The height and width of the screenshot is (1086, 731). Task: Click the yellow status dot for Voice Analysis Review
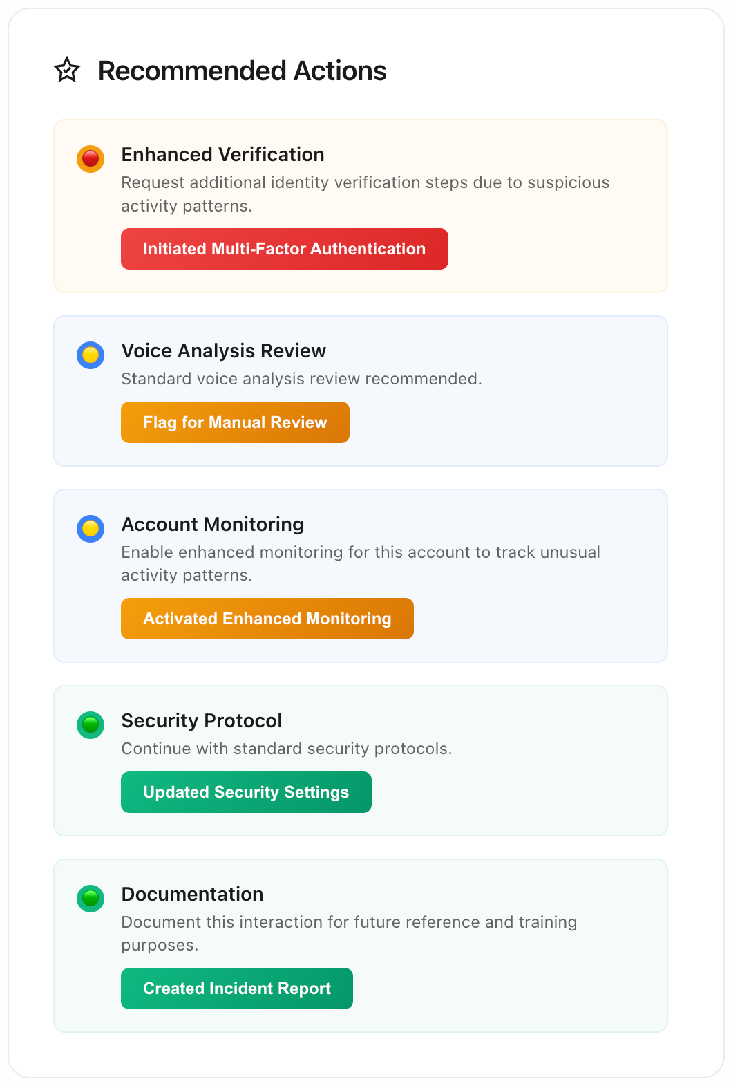click(x=91, y=355)
